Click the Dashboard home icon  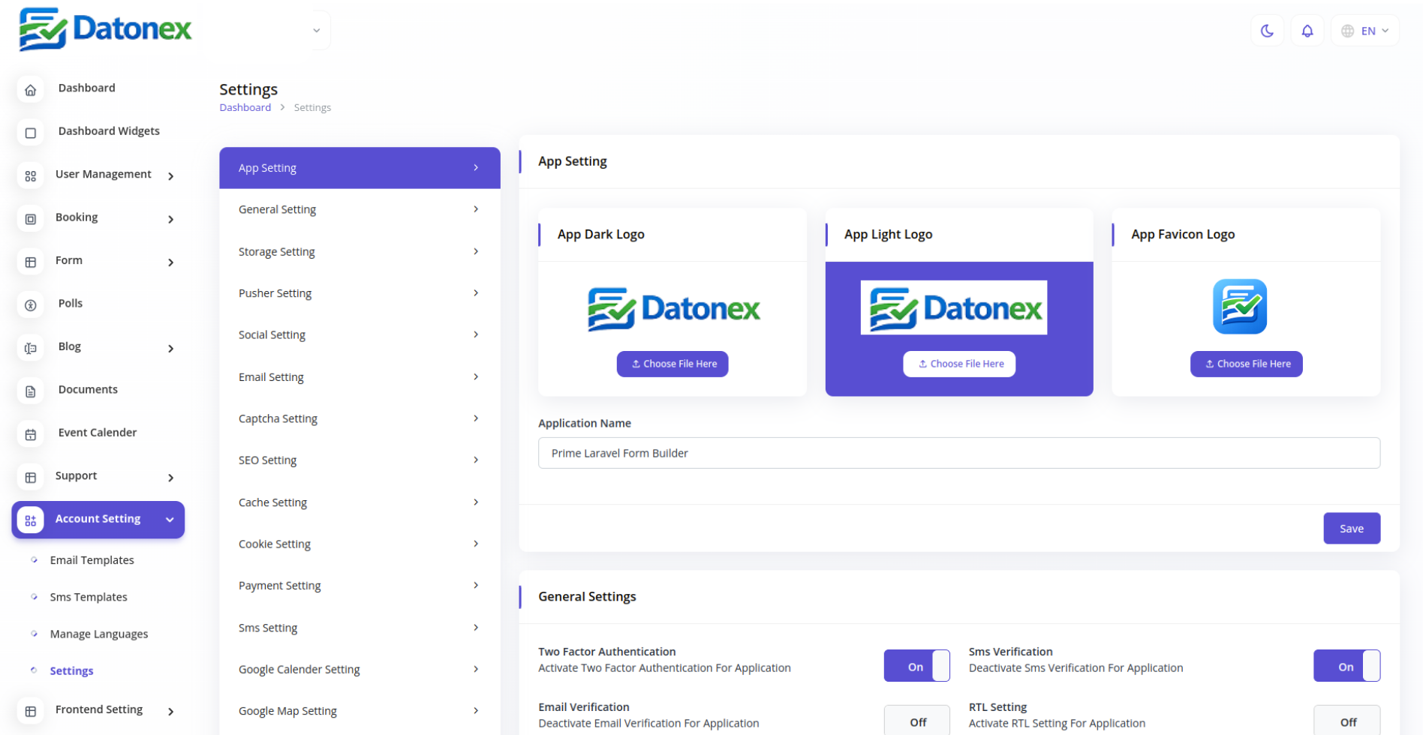pos(31,90)
